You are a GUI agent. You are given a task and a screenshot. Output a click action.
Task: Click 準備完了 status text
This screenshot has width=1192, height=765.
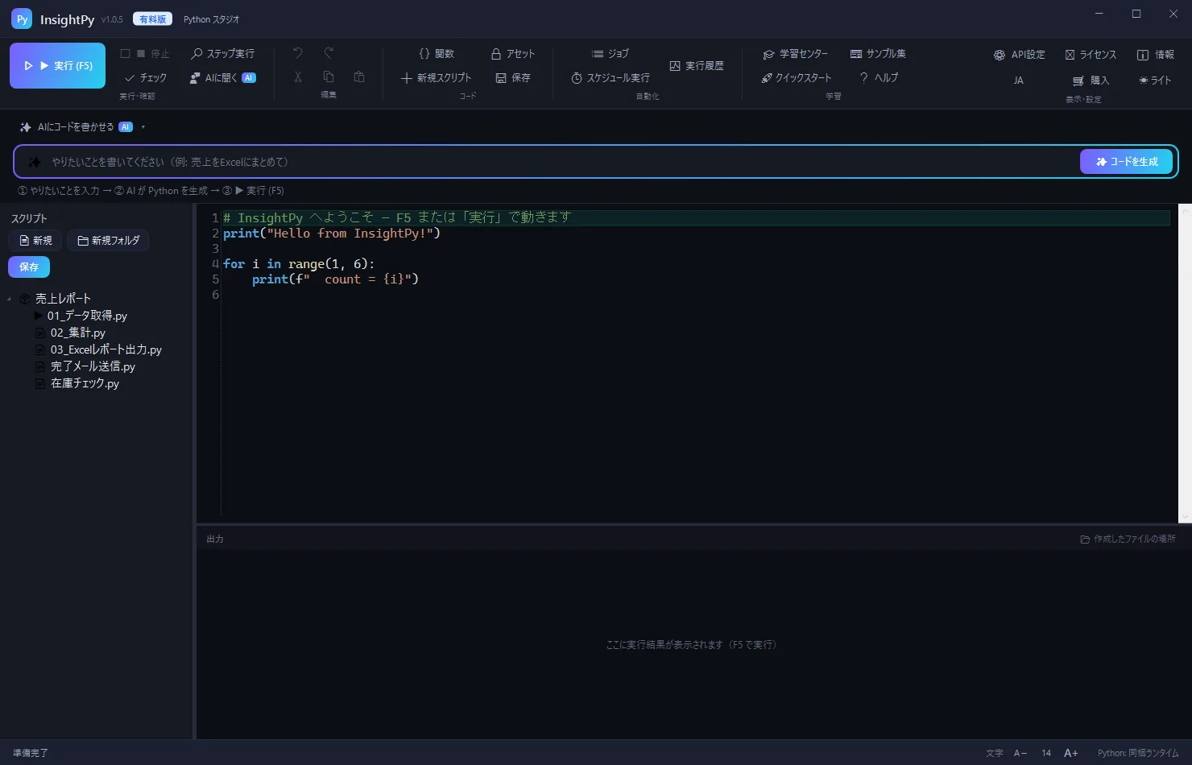pyautogui.click(x=31, y=753)
